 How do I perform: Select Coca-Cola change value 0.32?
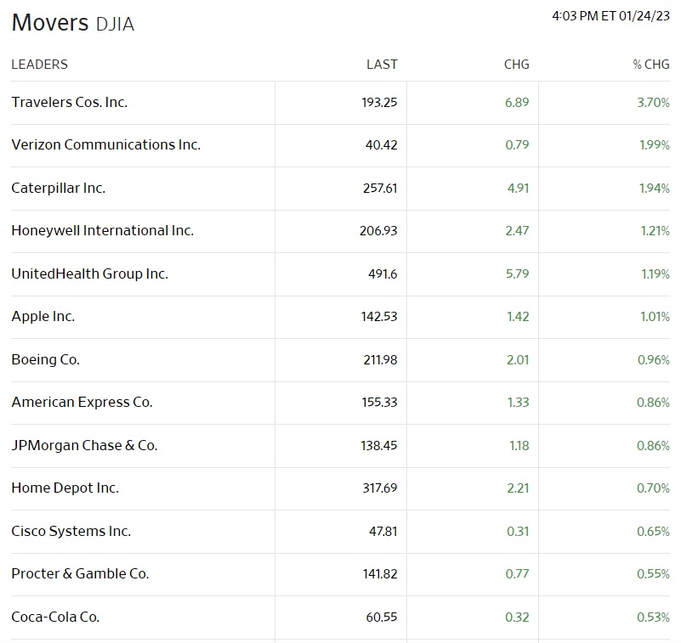pyautogui.click(x=517, y=617)
